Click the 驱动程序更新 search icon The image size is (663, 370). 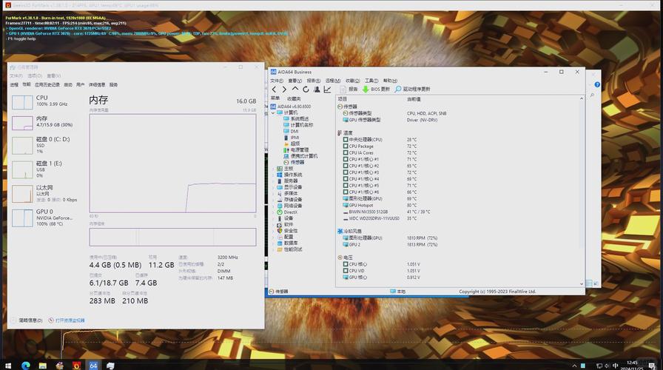point(397,90)
